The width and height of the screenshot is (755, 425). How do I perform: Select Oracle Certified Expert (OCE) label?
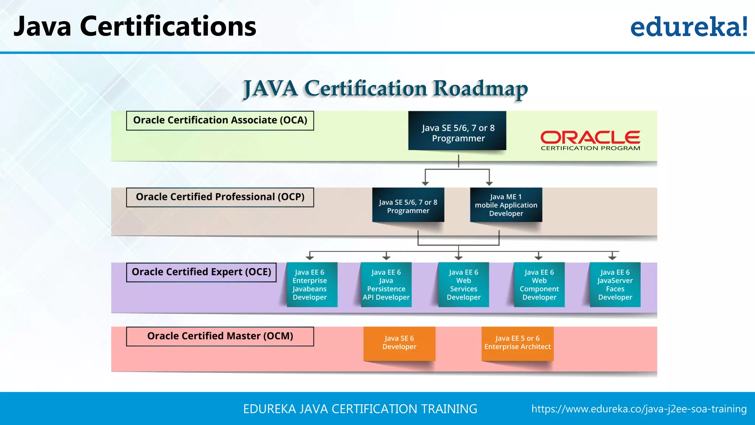click(x=201, y=272)
